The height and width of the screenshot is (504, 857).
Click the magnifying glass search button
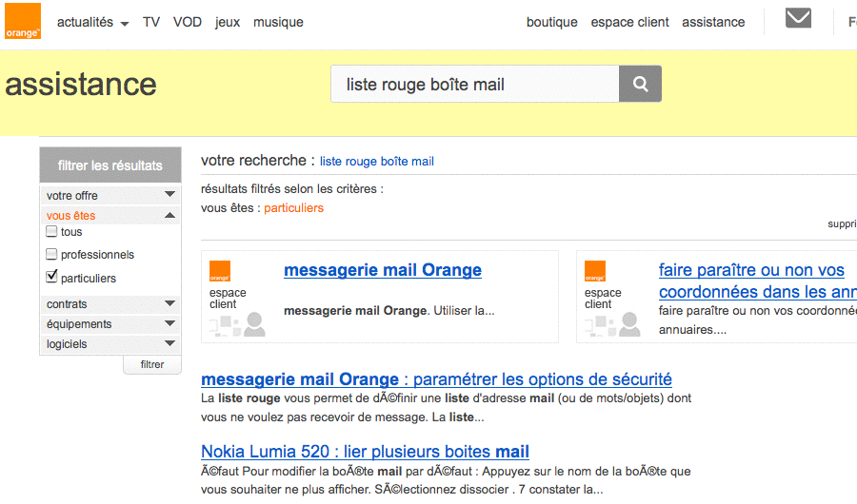point(640,84)
